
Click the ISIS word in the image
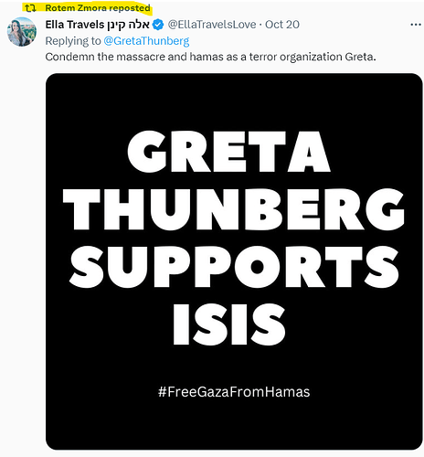tap(229, 324)
